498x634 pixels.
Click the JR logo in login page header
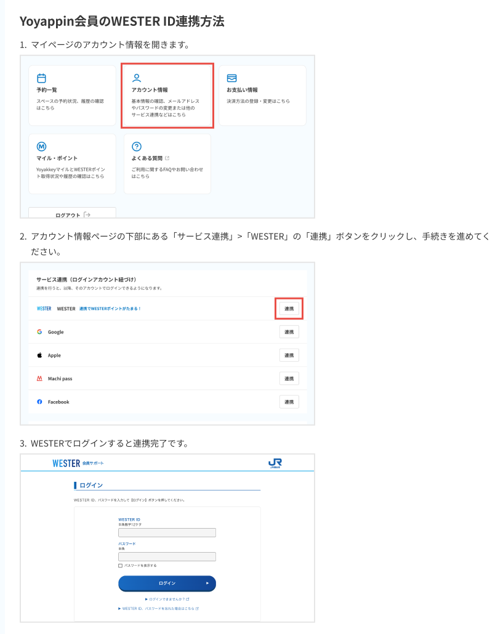point(275,463)
